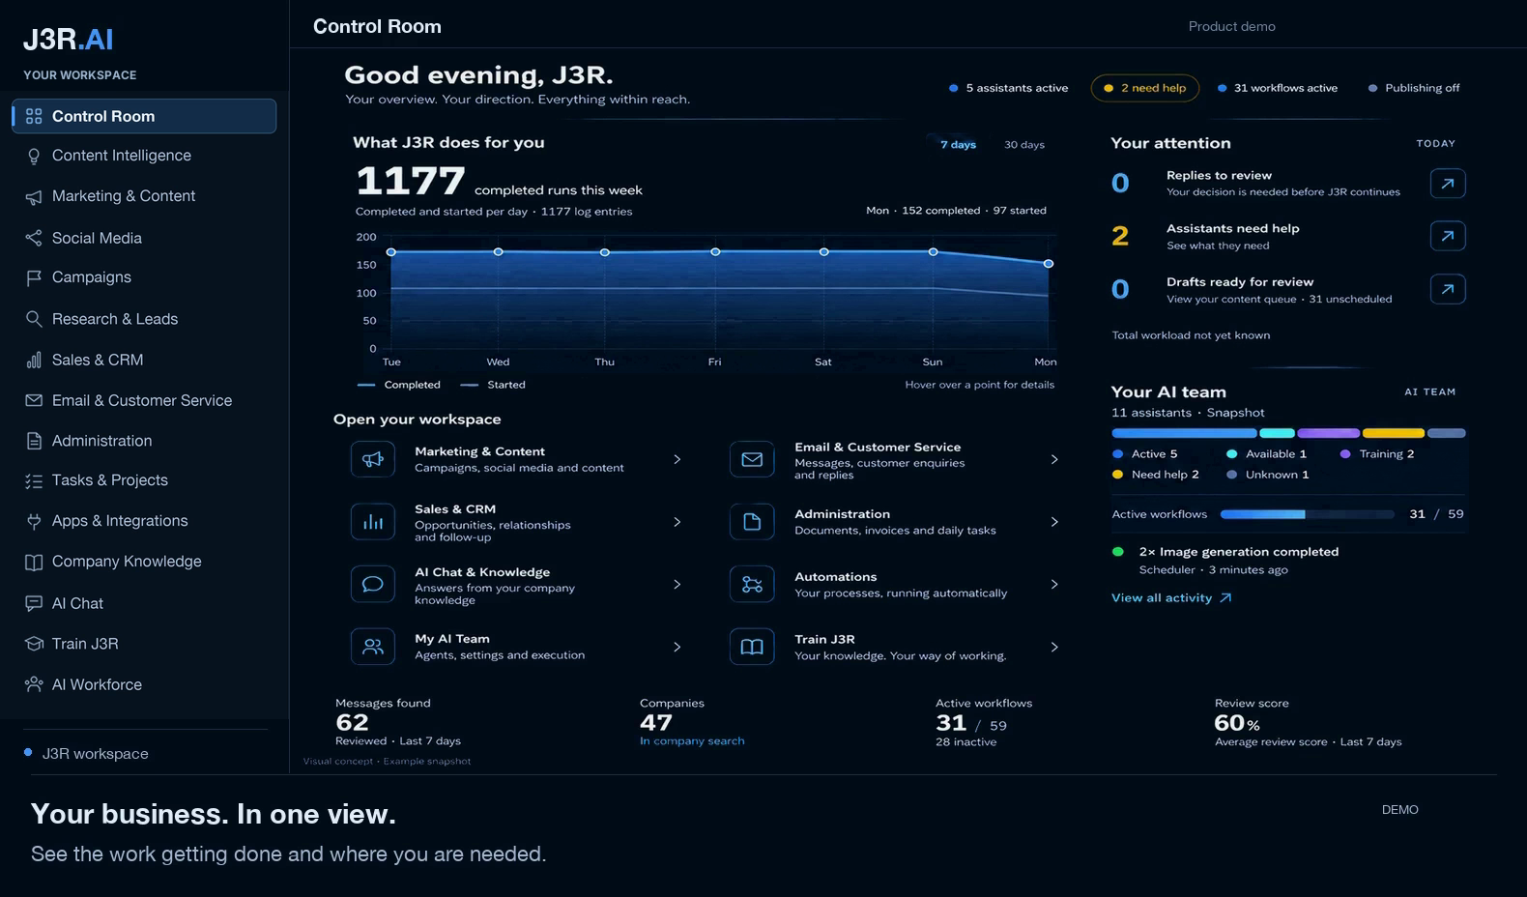This screenshot has height=897, width=1527.
Task: Click the Social Media share sidebar icon
Action: click(x=34, y=238)
